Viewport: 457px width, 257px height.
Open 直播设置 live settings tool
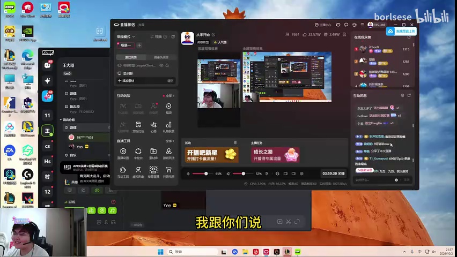(123, 153)
